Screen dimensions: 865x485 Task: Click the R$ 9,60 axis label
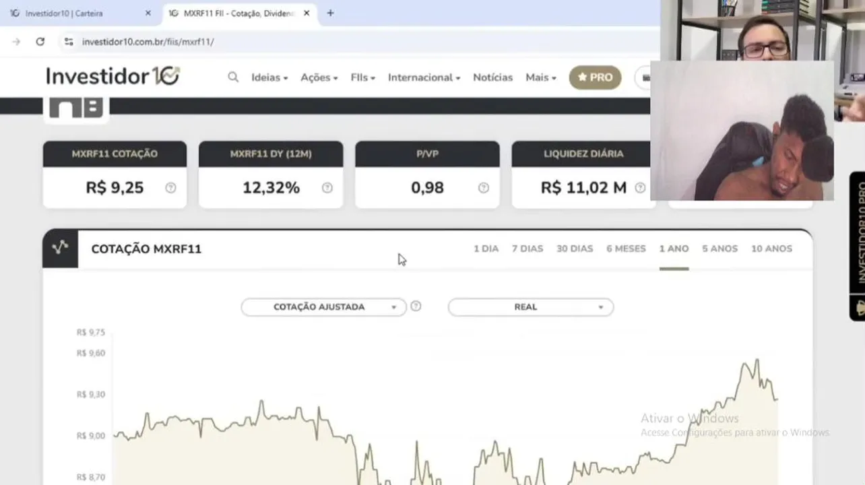pyautogui.click(x=91, y=353)
